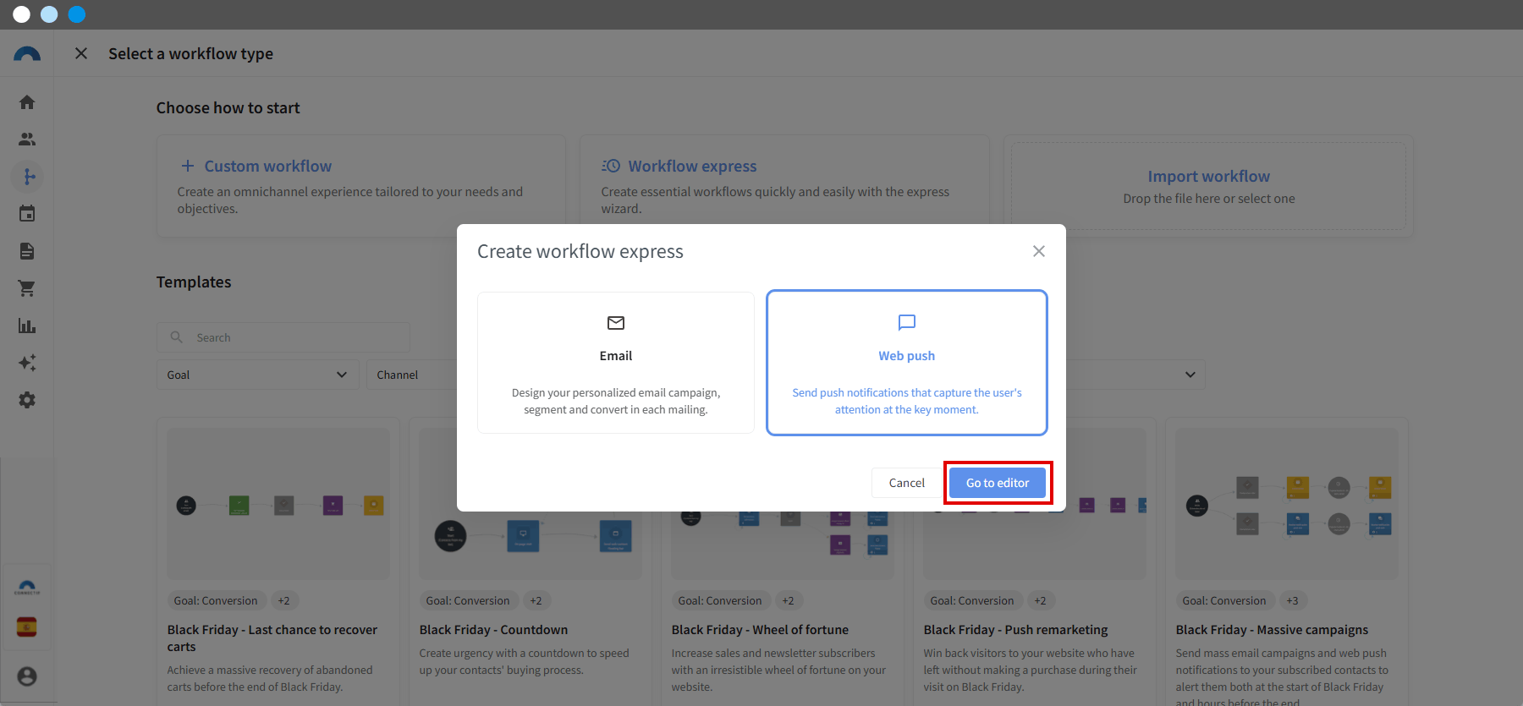Image resolution: width=1523 pixels, height=706 pixels.
Task: Open the Settings gear icon in sidebar
Action: click(x=27, y=400)
